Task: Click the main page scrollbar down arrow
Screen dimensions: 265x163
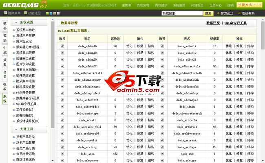Action: [x=263, y=161]
